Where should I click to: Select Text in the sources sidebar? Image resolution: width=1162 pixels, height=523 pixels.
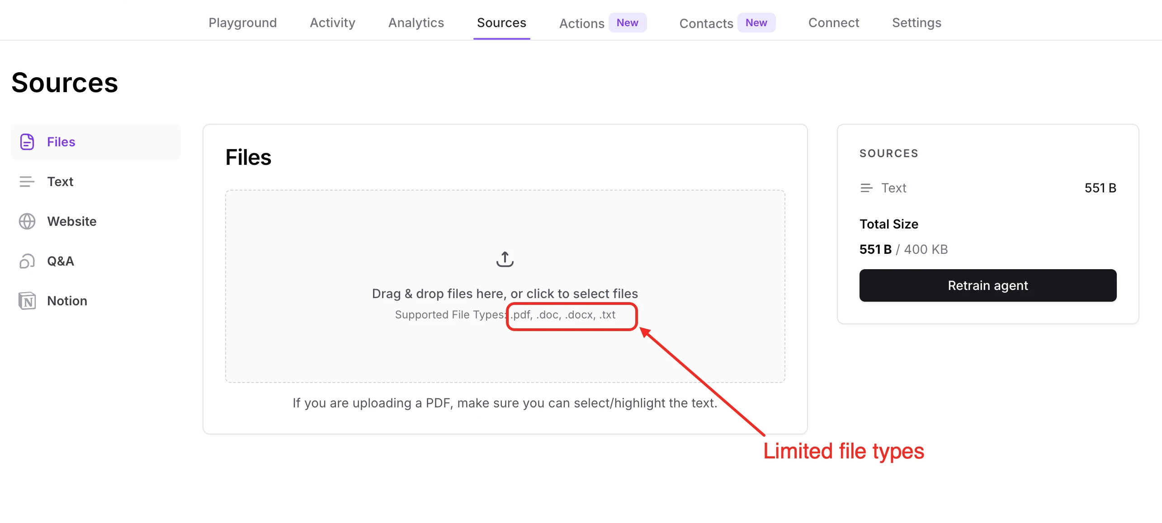point(96,182)
